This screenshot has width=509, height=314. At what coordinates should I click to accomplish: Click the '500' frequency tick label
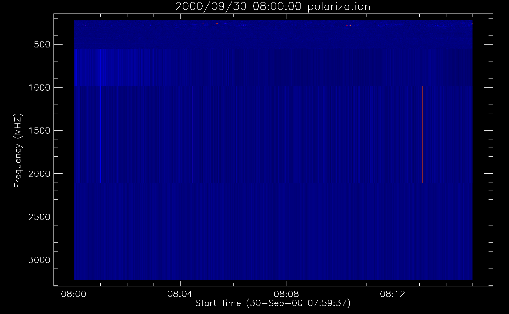tap(42, 45)
